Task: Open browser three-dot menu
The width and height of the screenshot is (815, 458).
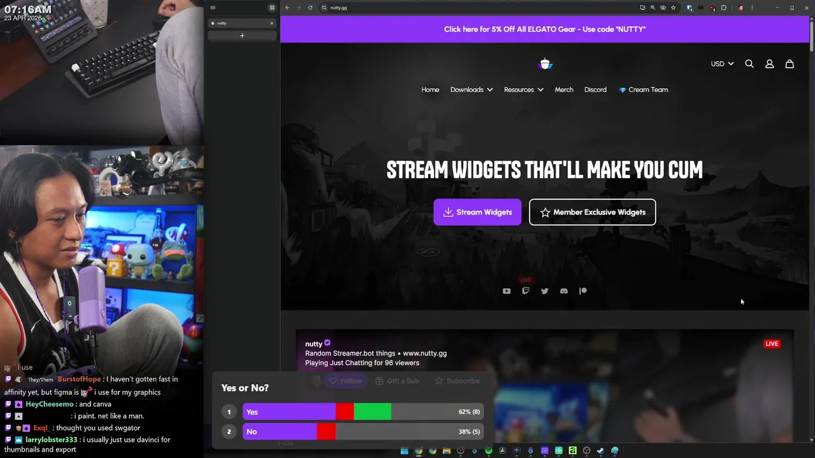Action: click(x=752, y=8)
